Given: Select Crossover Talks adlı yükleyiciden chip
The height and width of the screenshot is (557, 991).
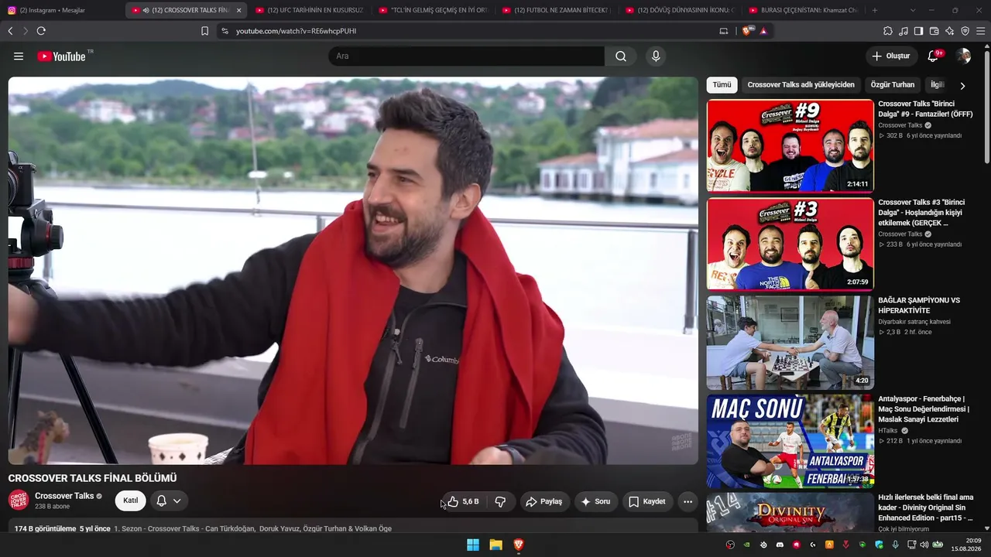Looking at the screenshot, I should tap(801, 85).
